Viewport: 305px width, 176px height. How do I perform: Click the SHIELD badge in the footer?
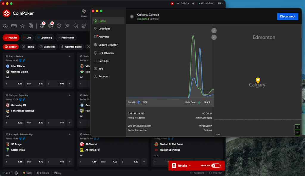coord(43,173)
